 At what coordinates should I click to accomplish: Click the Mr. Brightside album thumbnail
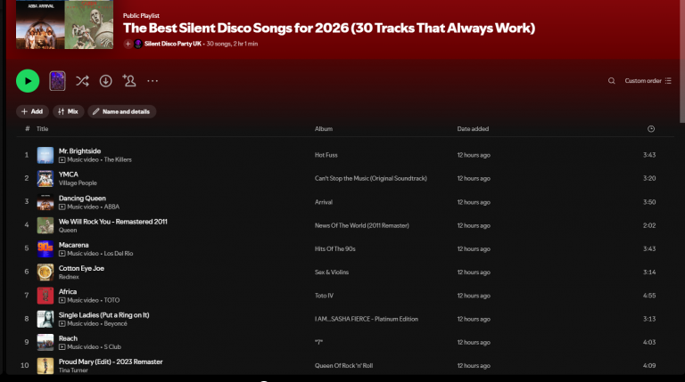pos(45,155)
